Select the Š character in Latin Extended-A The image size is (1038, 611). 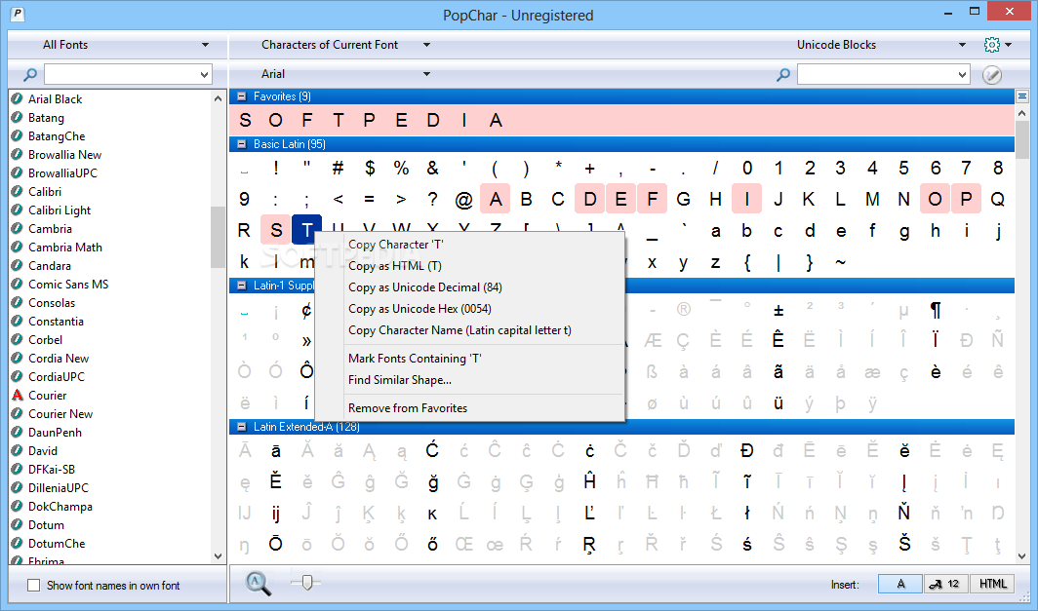904,544
